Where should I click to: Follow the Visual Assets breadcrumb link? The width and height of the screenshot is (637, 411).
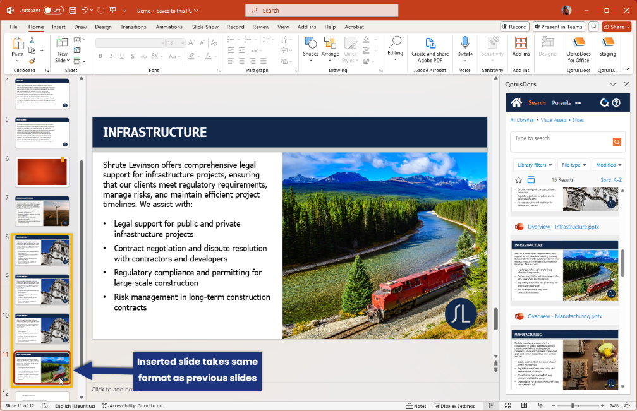554,120
